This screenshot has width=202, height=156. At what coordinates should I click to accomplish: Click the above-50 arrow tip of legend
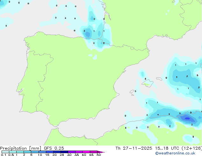click(x=101, y=152)
